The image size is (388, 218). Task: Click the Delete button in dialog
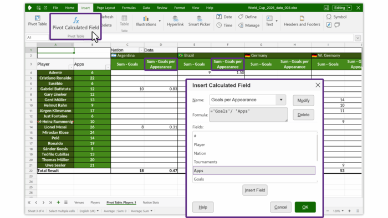(x=303, y=115)
